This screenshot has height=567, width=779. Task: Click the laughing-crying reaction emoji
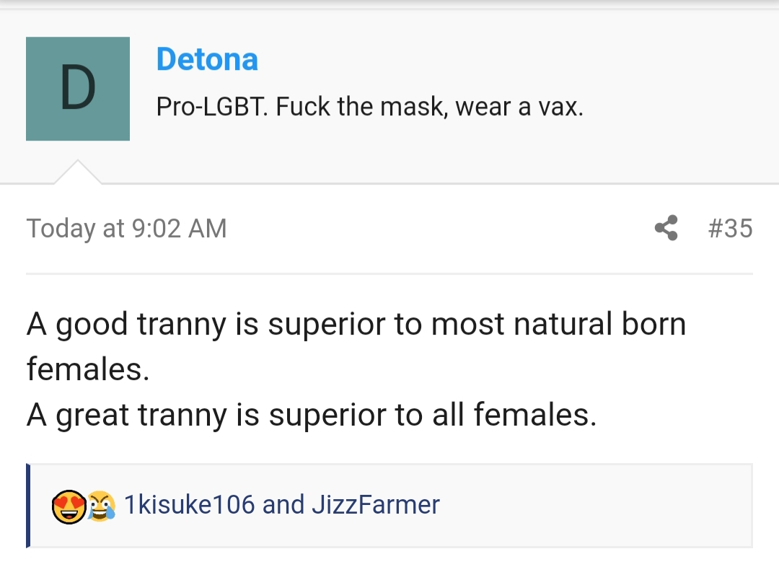102,506
